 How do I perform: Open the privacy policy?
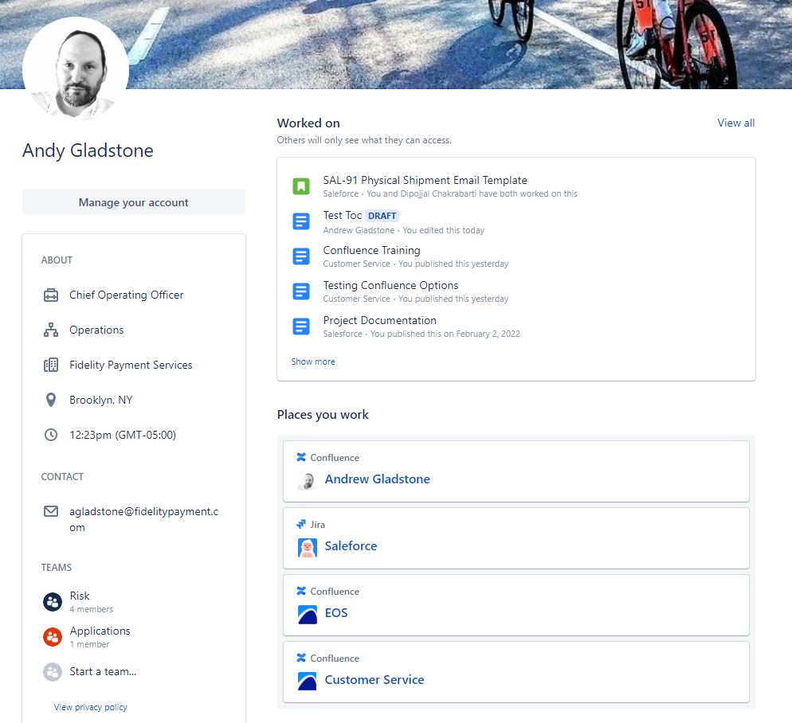90,707
